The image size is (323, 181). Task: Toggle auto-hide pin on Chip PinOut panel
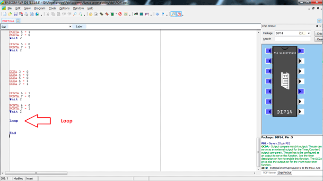click(x=317, y=26)
